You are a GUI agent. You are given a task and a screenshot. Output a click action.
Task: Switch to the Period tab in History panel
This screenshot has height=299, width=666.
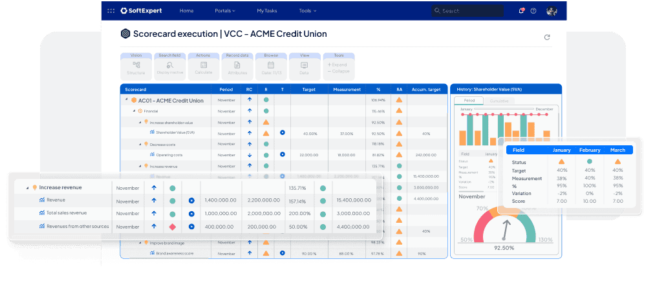point(469,101)
